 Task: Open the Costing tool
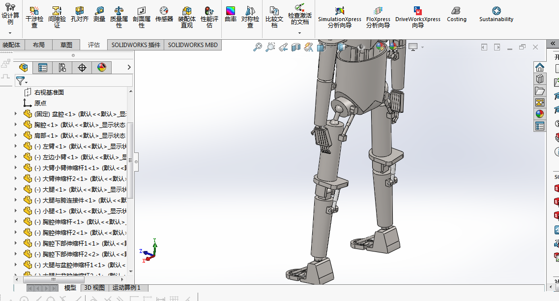(457, 14)
